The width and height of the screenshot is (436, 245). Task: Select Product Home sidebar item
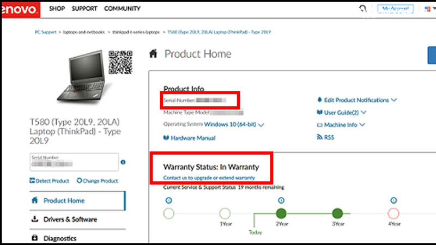point(77,200)
